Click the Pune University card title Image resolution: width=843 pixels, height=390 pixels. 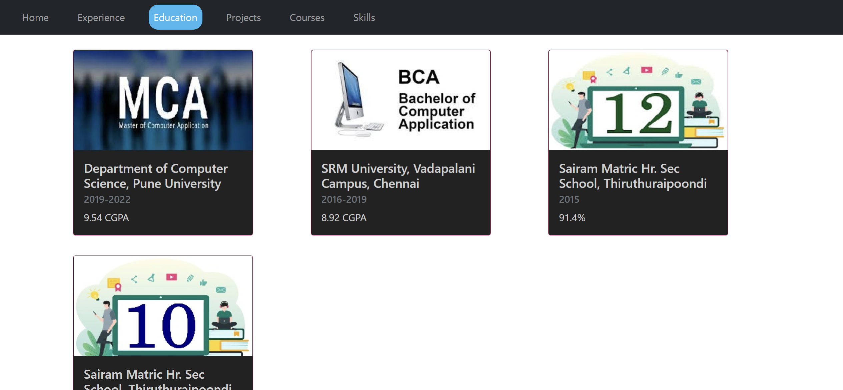click(x=156, y=176)
